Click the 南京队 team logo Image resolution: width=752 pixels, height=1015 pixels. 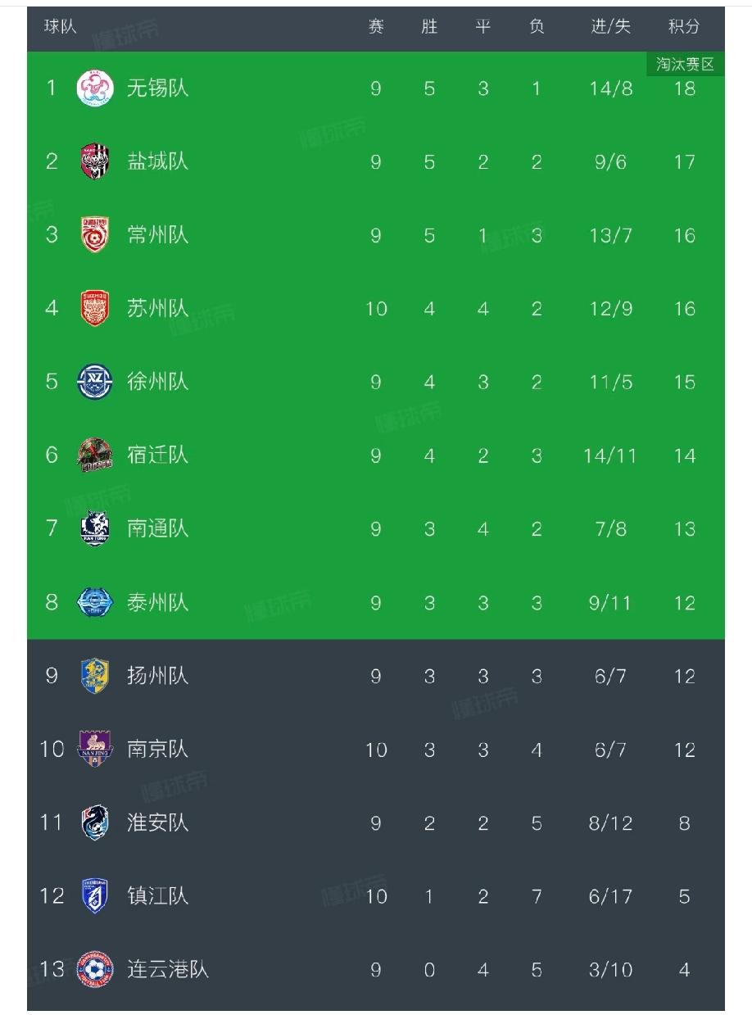coord(95,749)
